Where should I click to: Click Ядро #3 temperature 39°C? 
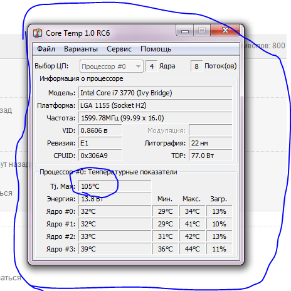point(115,249)
